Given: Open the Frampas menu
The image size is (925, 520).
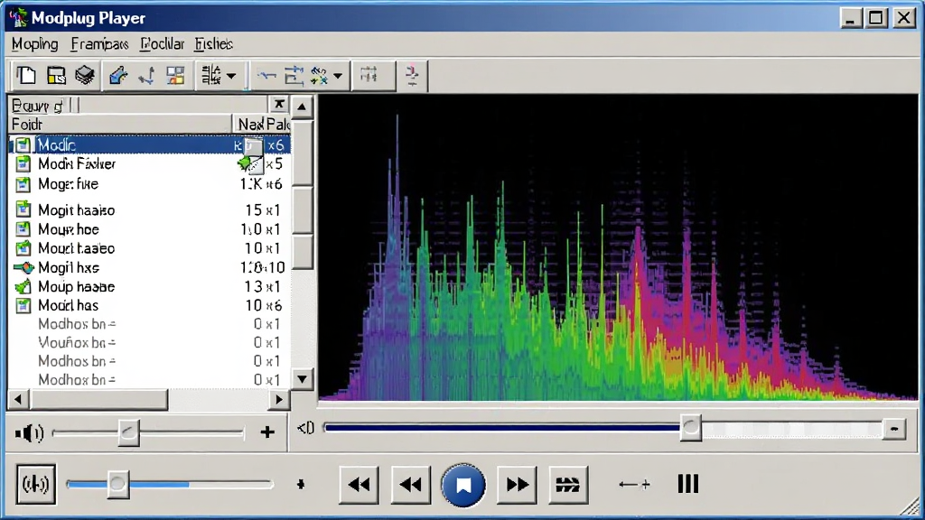Looking at the screenshot, I should click(99, 44).
